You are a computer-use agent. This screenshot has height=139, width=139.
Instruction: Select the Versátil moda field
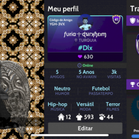pyautogui.click(x=85, y=106)
